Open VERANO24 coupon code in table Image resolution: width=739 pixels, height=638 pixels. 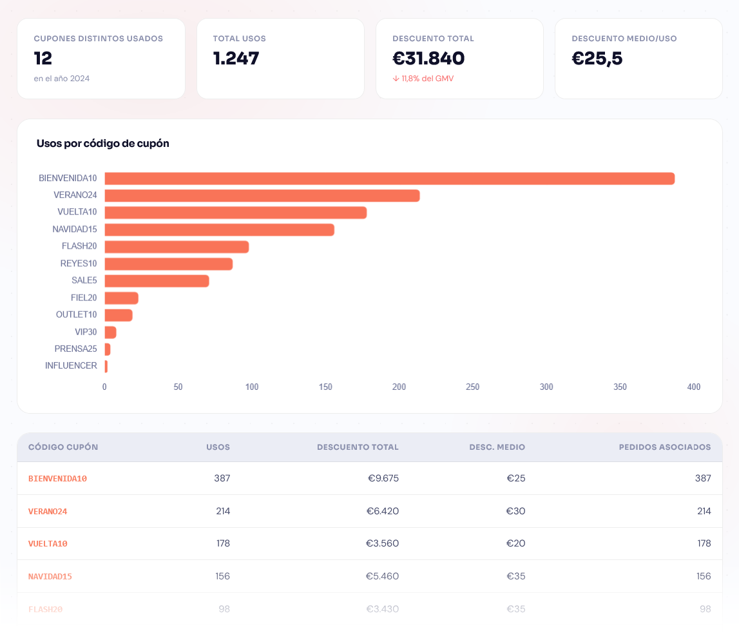48,512
